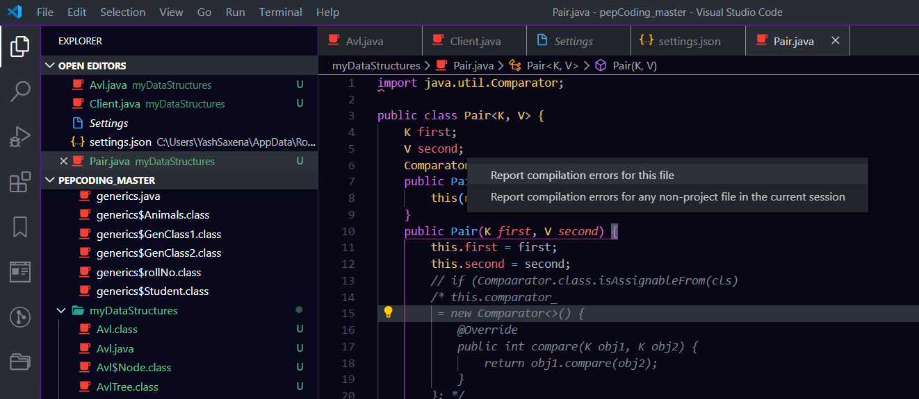The image size is (919, 399).
Task: Click the lightbulb quick-fix icon on line 15
Action: click(x=389, y=312)
